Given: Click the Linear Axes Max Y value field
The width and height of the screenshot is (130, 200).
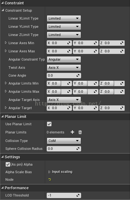Looking at the screenshot, I should coord(86,51).
